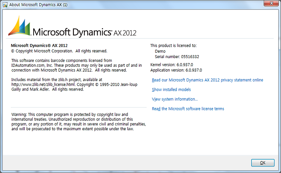Click the Microsoft Dynamics logo graphic

point(72,26)
